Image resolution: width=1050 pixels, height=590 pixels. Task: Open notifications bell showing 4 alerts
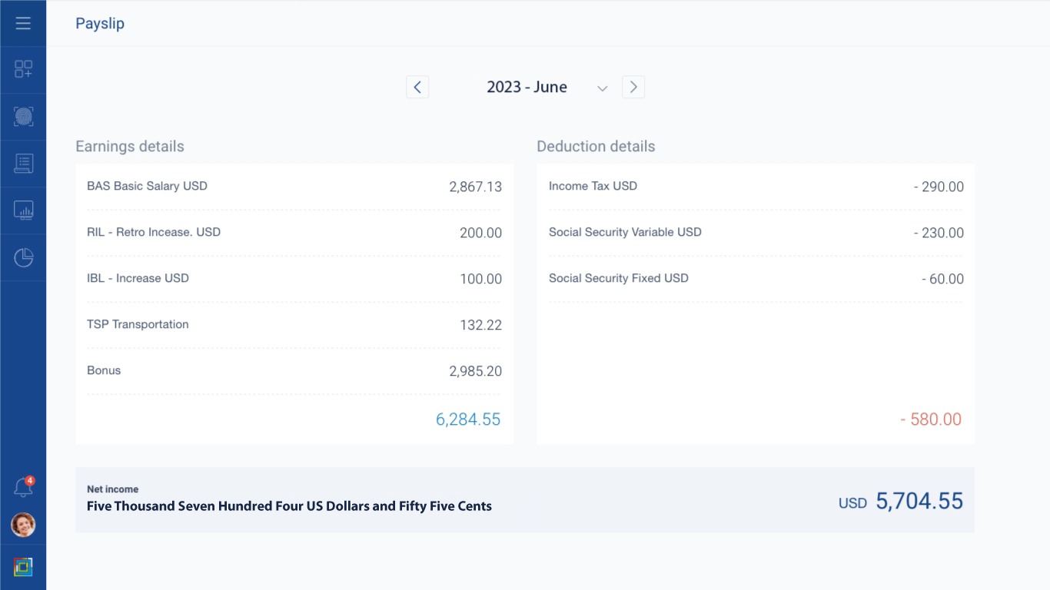22,486
